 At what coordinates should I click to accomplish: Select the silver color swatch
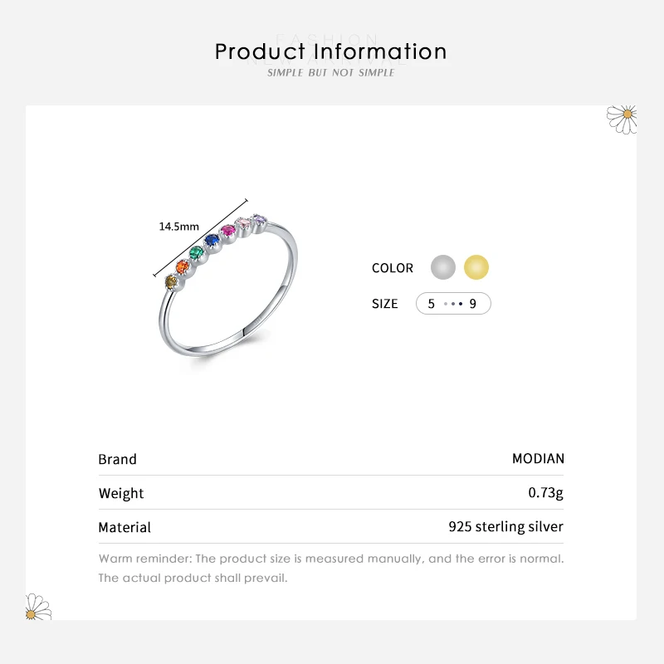point(443,267)
